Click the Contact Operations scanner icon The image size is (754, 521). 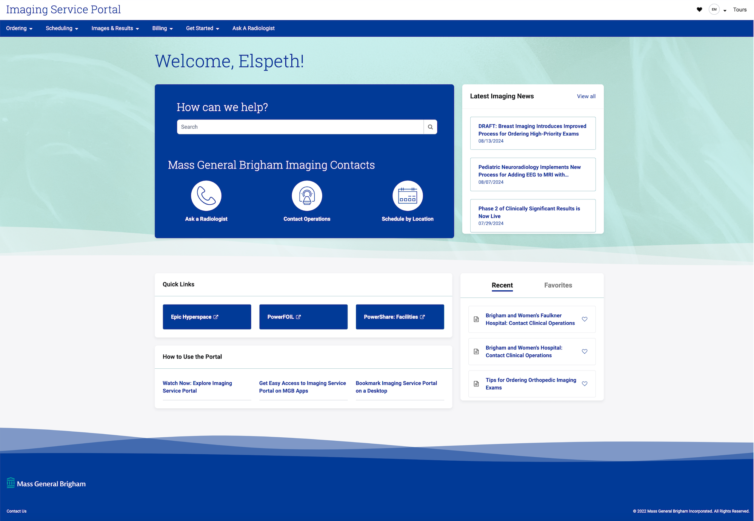tap(307, 196)
